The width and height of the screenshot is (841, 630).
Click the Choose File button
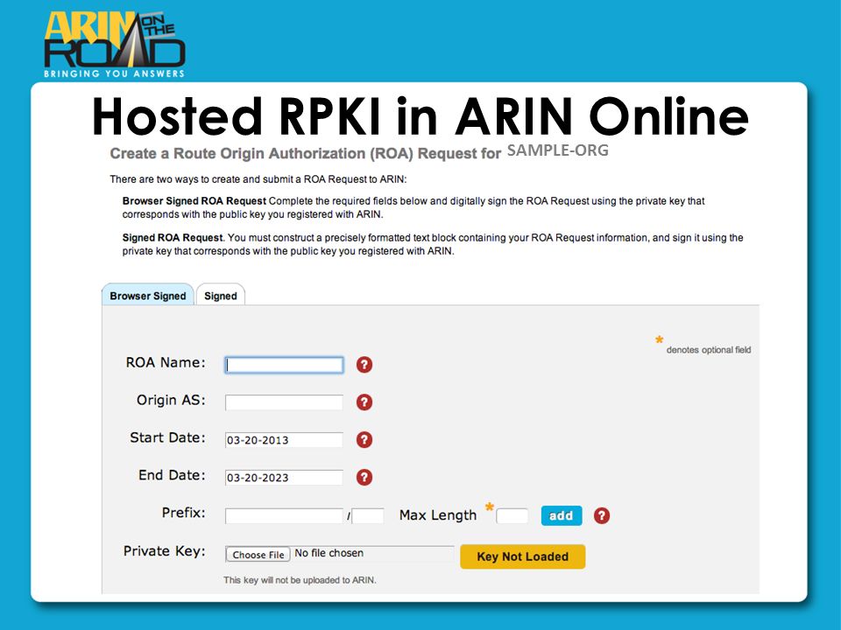coord(258,555)
